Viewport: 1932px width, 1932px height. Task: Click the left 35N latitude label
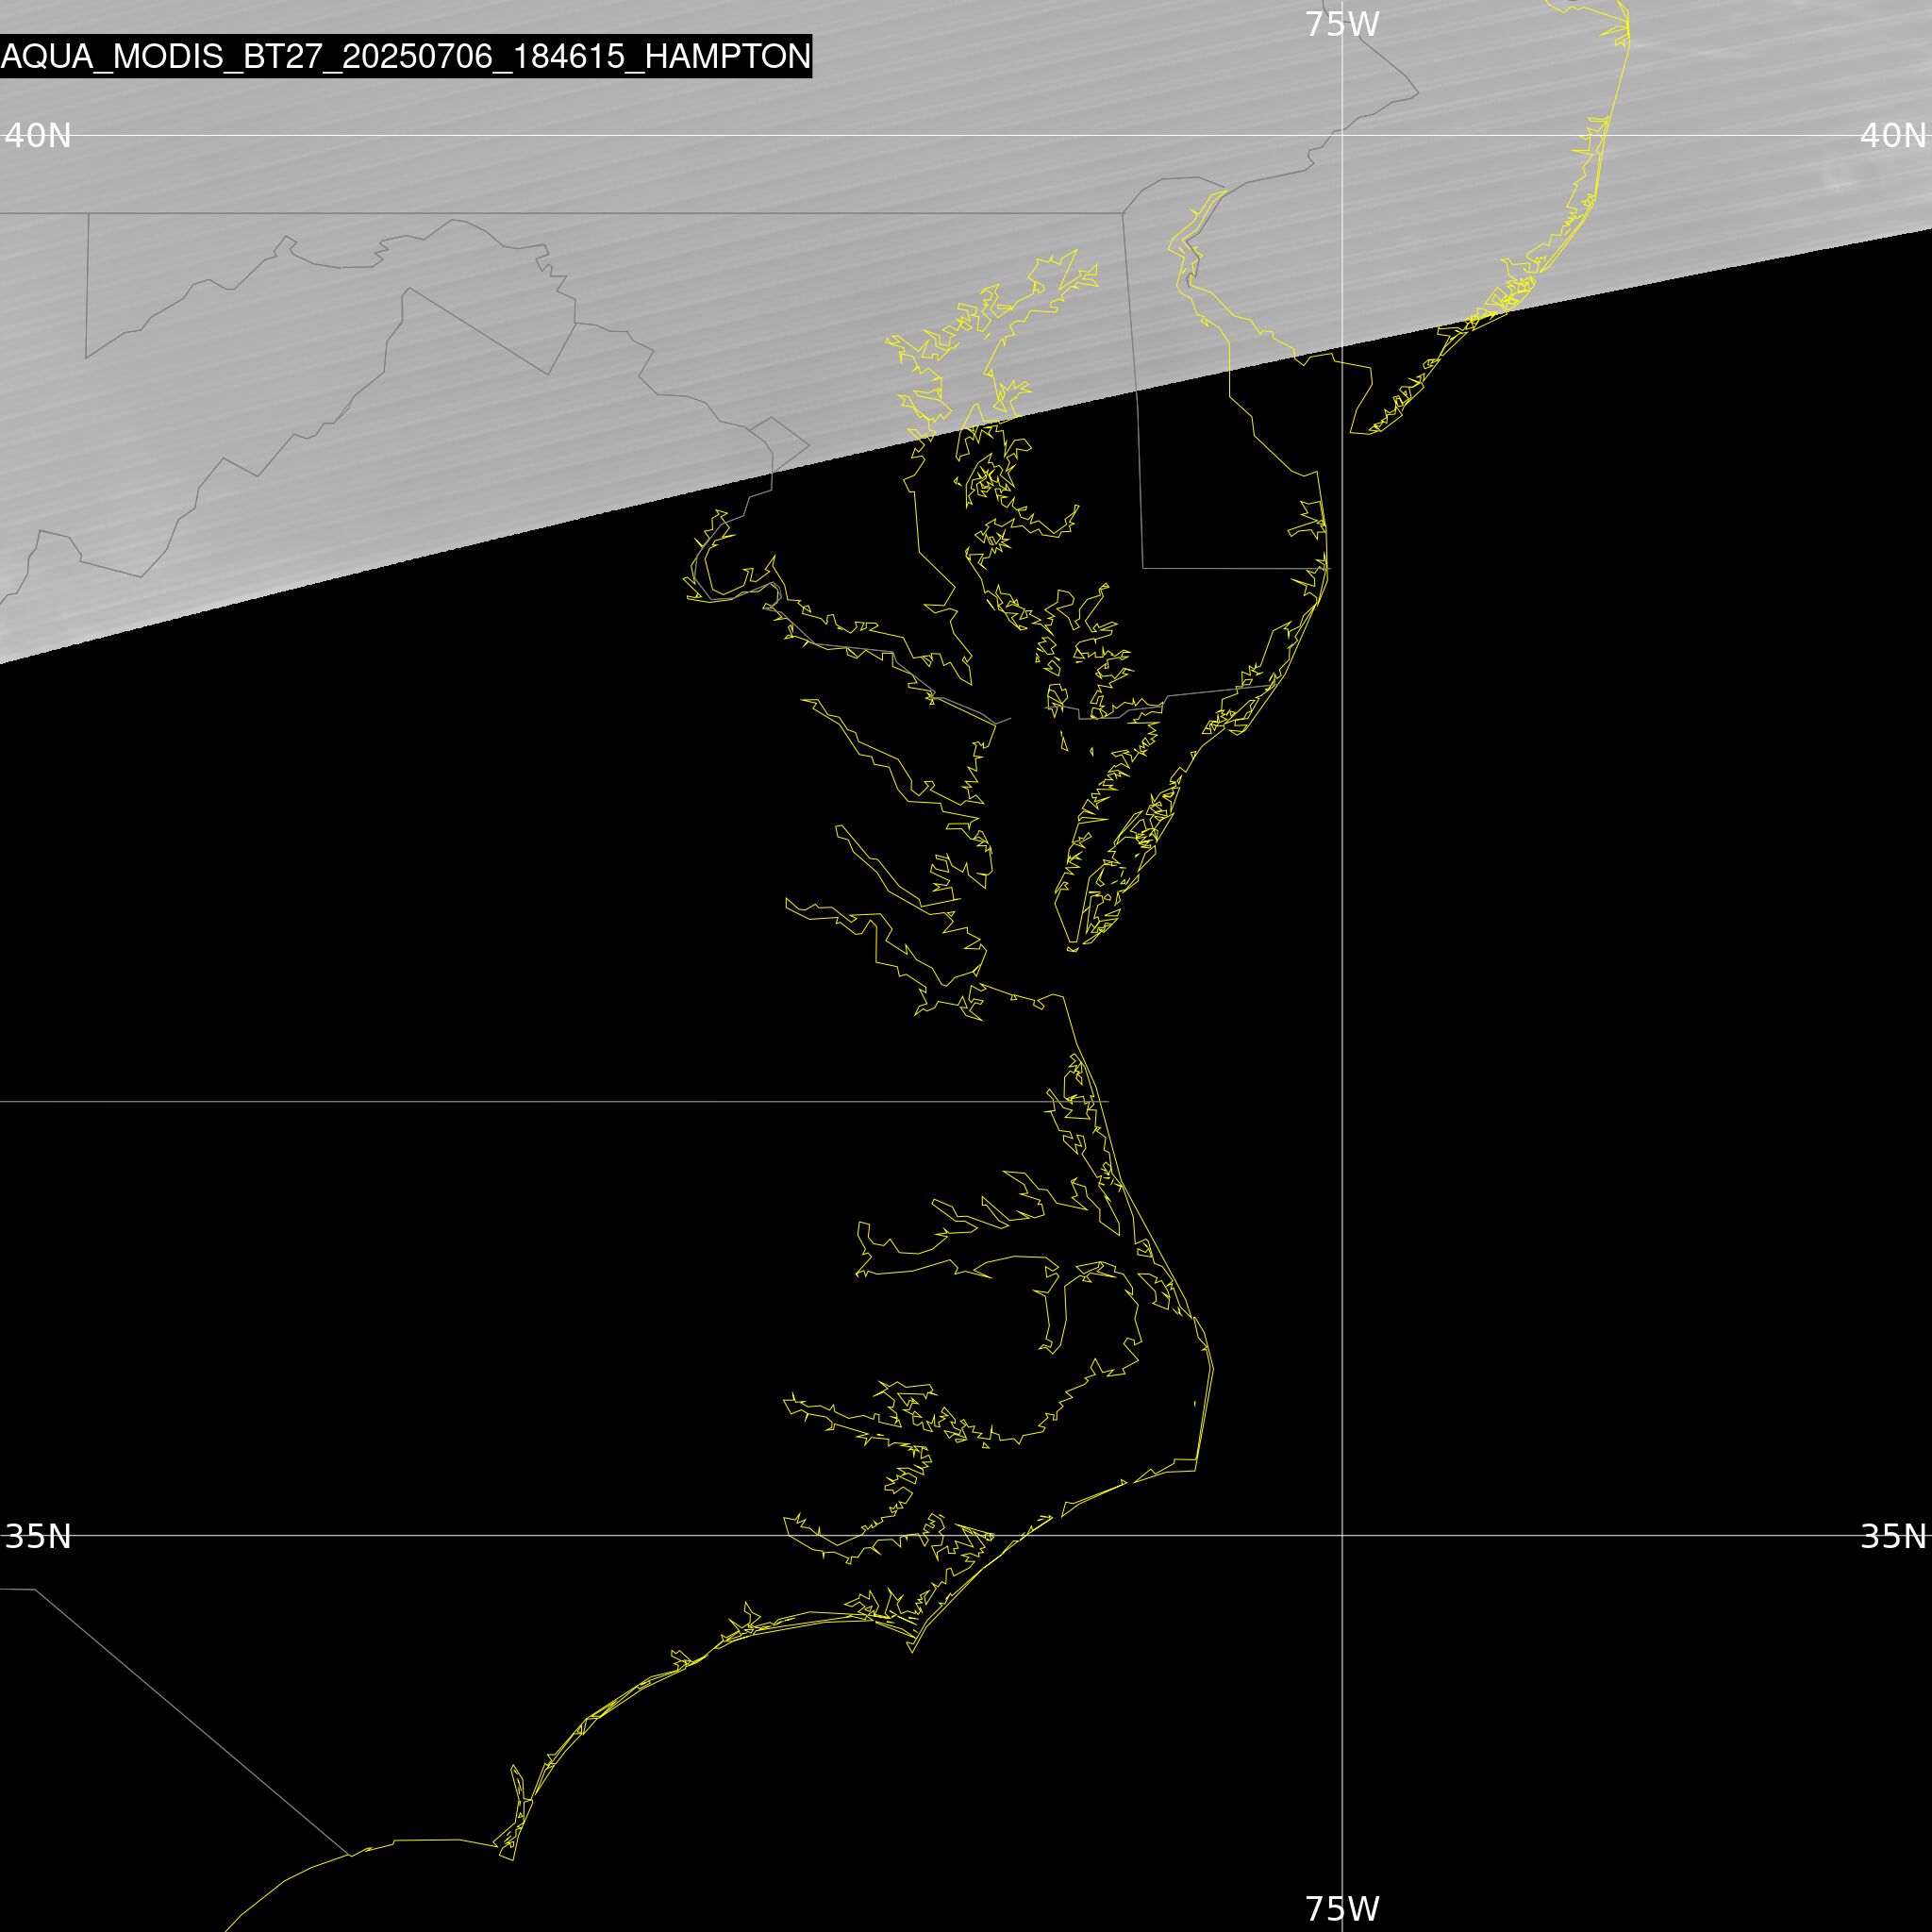(38, 1536)
